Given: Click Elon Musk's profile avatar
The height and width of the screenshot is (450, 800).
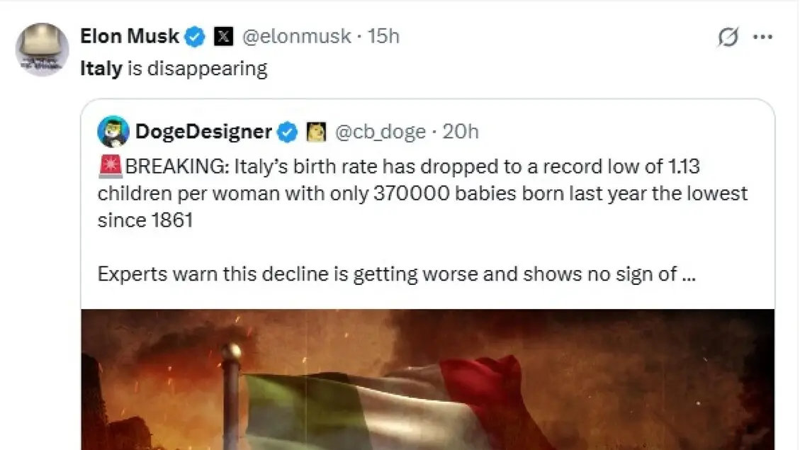Looking at the screenshot, I should point(43,50).
